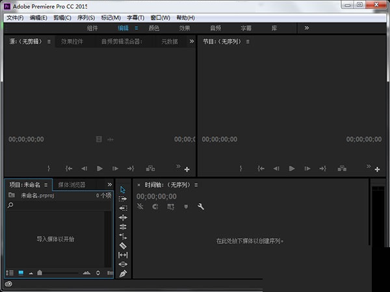390x292 pixels.
Task: Select the Slide tool
Action: point(123,264)
